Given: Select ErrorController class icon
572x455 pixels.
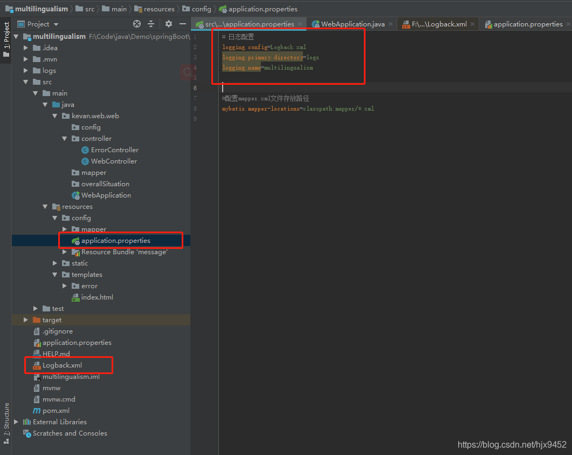Looking at the screenshot, I should pos(85,150).
